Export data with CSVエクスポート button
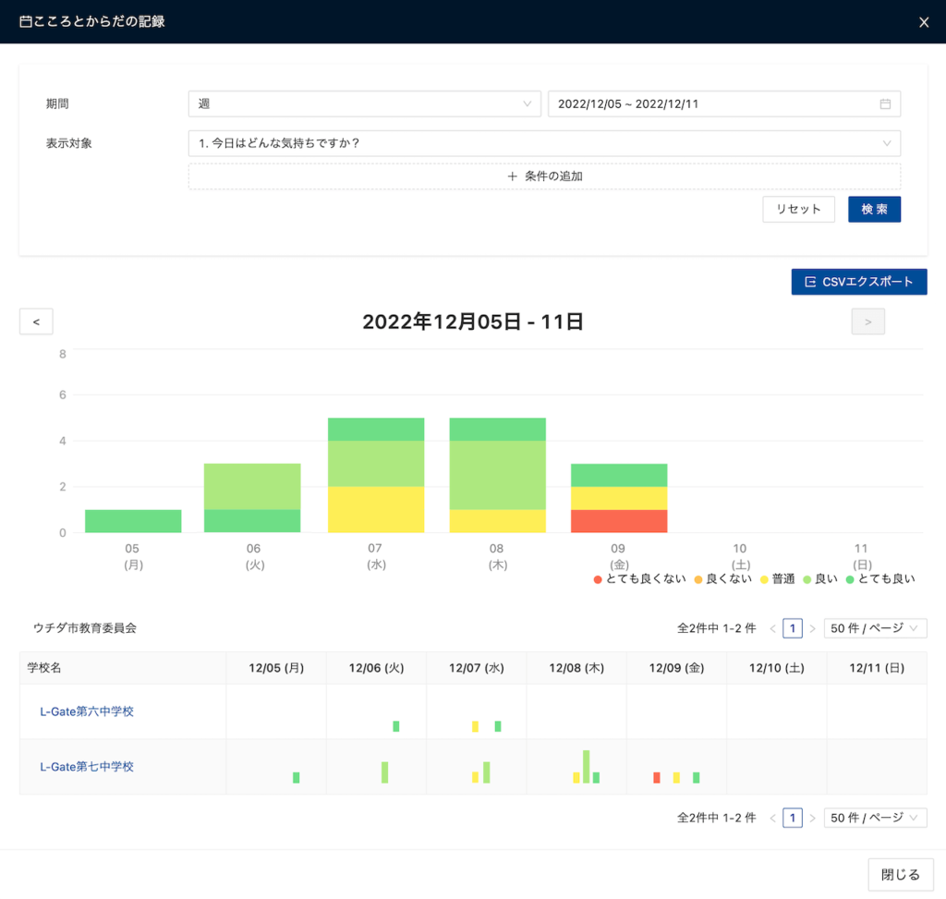The height and width of the screenshot is (899, 946). (858, 282)
